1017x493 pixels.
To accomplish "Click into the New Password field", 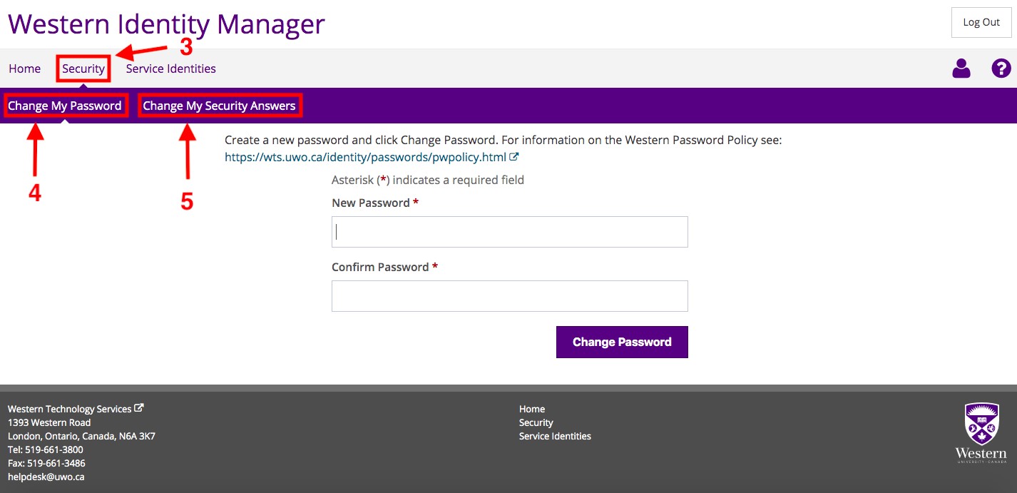I will coord(510,232).
